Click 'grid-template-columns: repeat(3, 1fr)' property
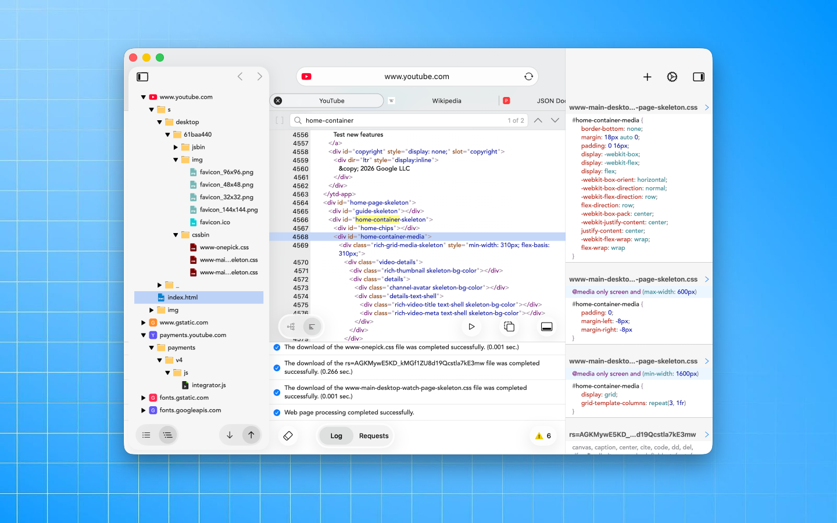This screenshot has height=523, width=837. pyautogui.click(x=634, y=403)
